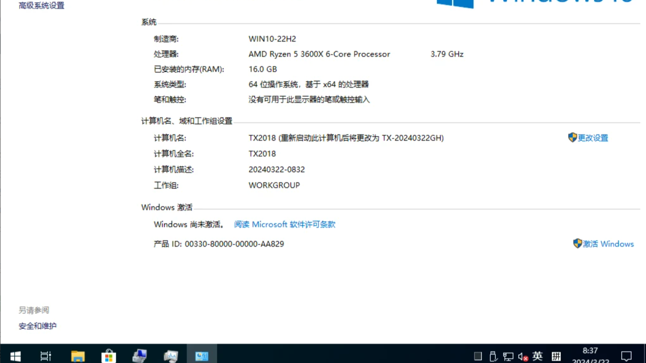Viewport: 646px width, 363px height.
Task: Open the device installer taskbar icon
Action: 139,355
